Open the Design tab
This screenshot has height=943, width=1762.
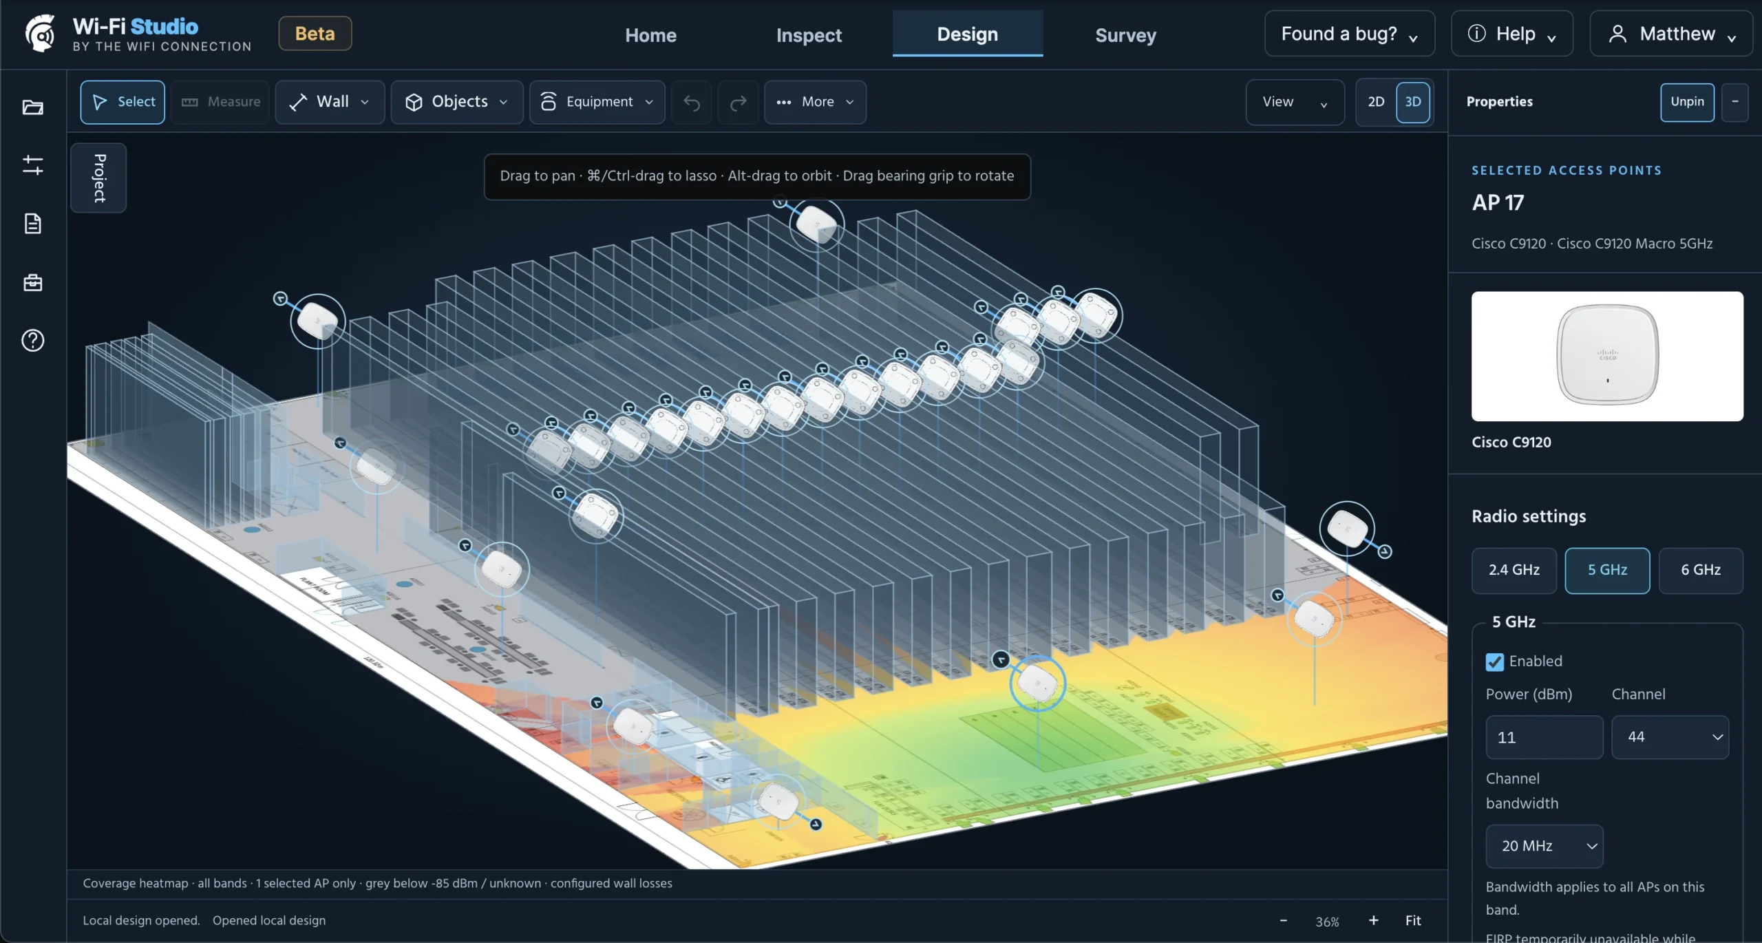point(968,34)
